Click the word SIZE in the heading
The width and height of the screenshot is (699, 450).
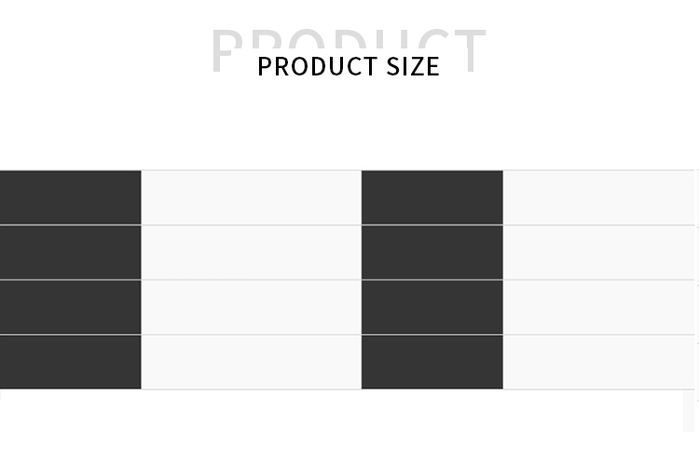411,66
